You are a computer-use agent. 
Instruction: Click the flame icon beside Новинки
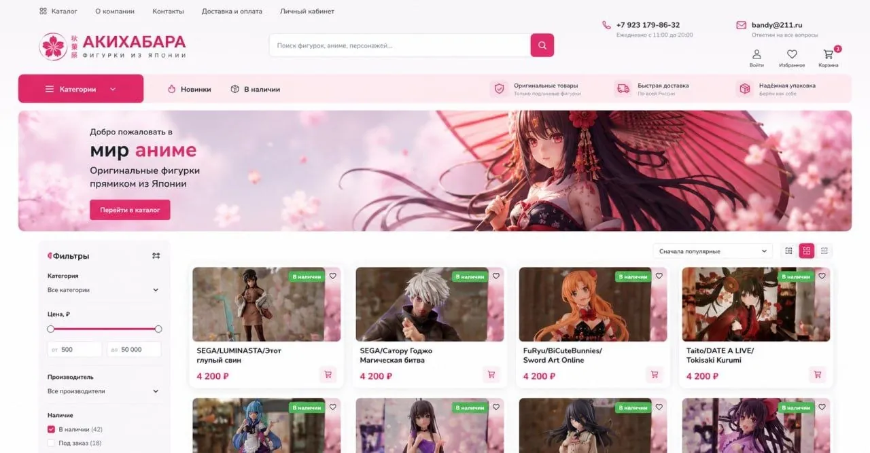pos(172,89)
